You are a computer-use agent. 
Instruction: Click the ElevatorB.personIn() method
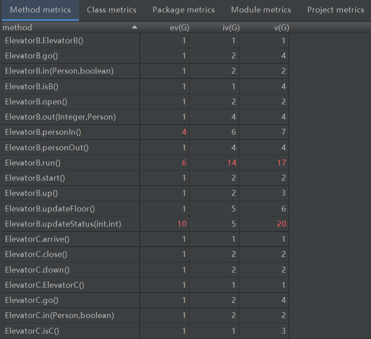pyautogui.click(x=43, y=132)
